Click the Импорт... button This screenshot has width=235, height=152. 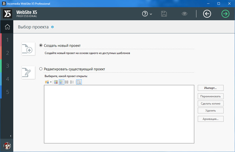coord(210,88)
